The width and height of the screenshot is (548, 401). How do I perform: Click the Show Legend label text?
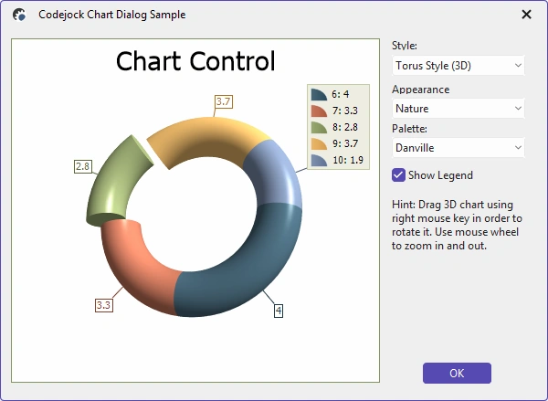click(440, 175)
